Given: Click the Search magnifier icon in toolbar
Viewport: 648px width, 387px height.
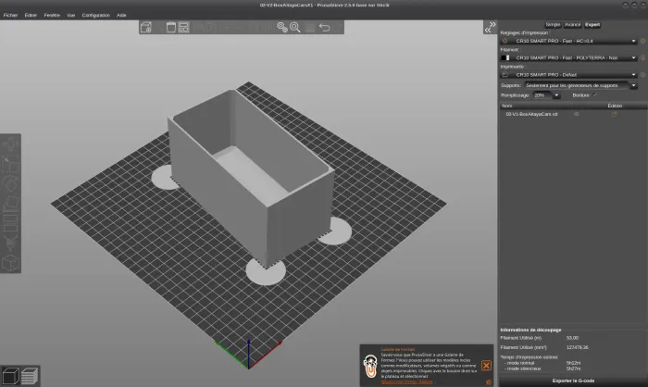Looking at the screenshot, I should point(295,27).
